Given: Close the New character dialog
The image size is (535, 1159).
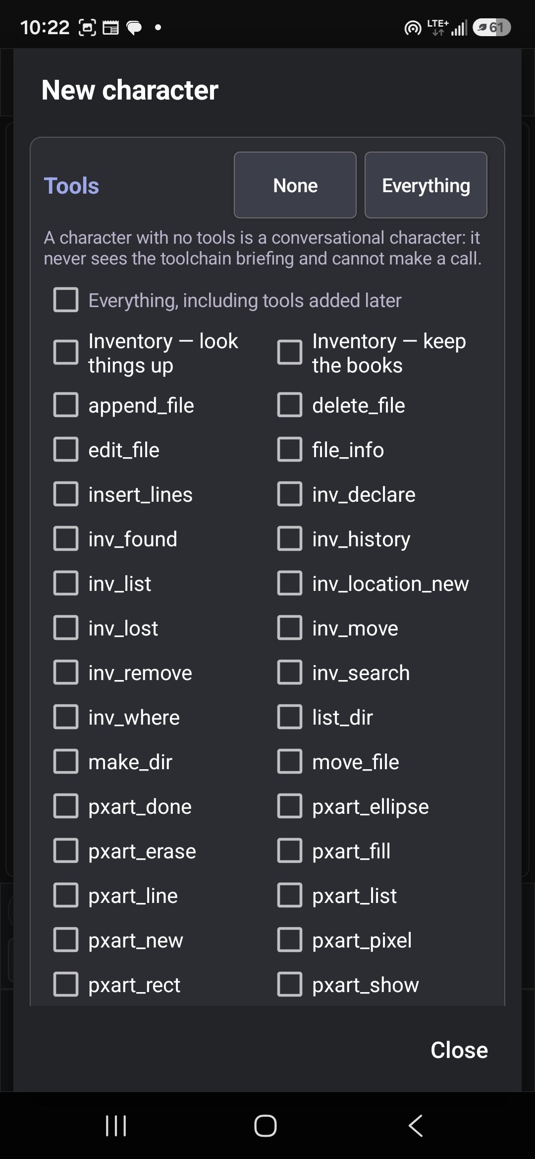Looking at the screenshot, I should pyautogui.click(x=459, y=1050).
